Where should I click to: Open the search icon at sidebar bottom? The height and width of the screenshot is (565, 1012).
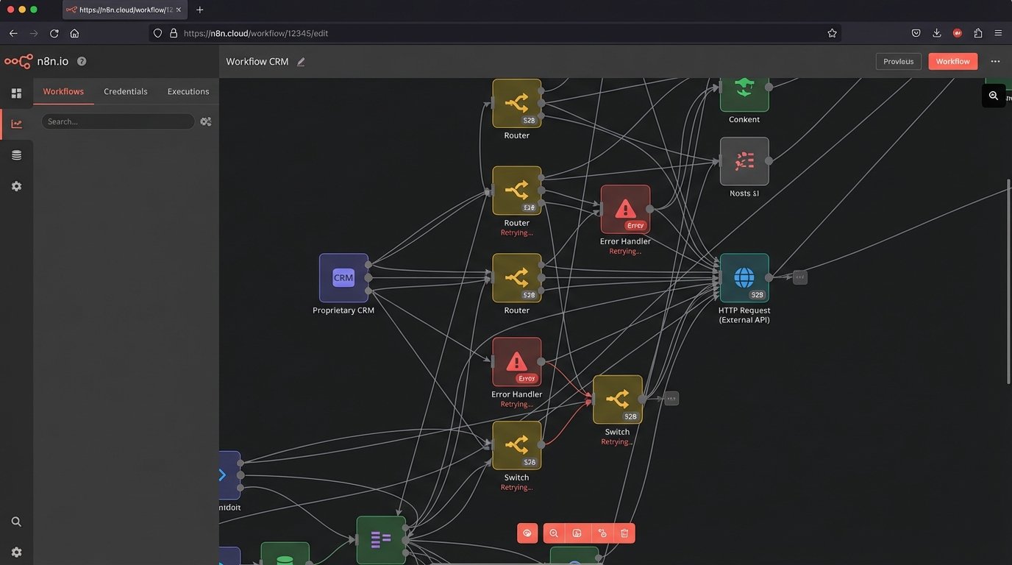(16, 522)
